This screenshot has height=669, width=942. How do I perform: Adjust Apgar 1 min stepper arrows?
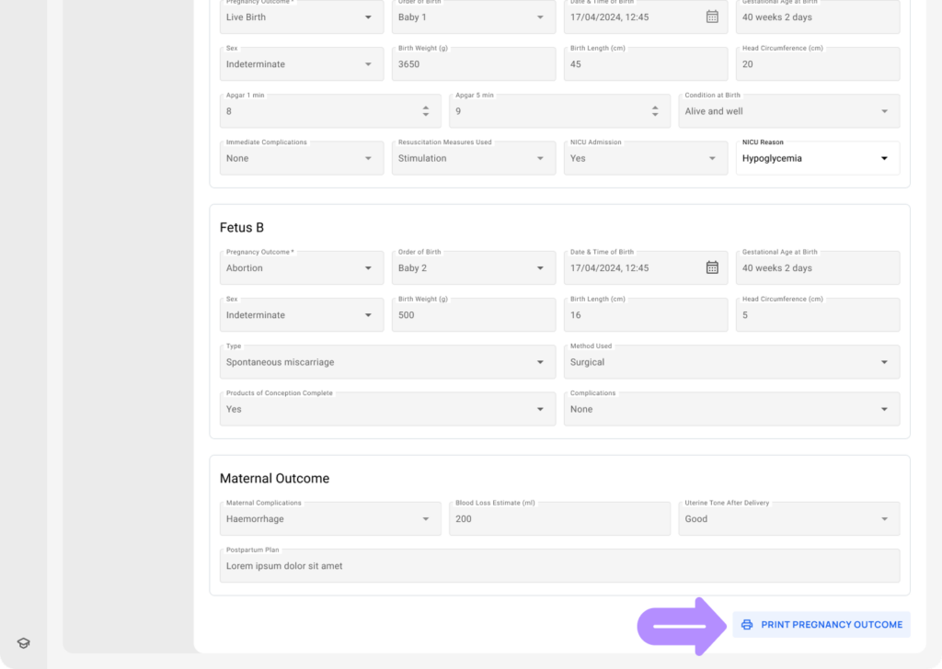pos(425,111)
